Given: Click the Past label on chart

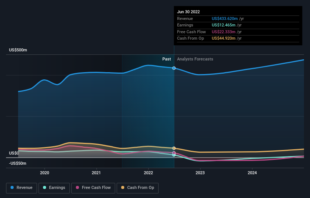Looking at the screenshot, I should tap(167, 59).
